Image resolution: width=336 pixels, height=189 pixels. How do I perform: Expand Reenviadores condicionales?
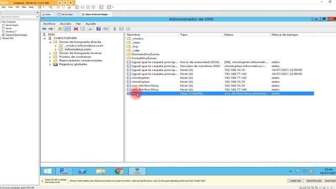[50, 61]
